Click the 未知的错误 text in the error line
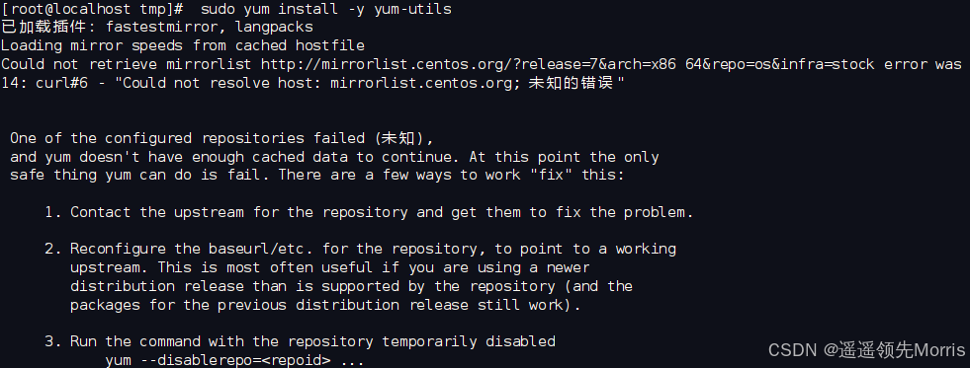The width and height of the screenshot is (970, 368). coord(570,83)
